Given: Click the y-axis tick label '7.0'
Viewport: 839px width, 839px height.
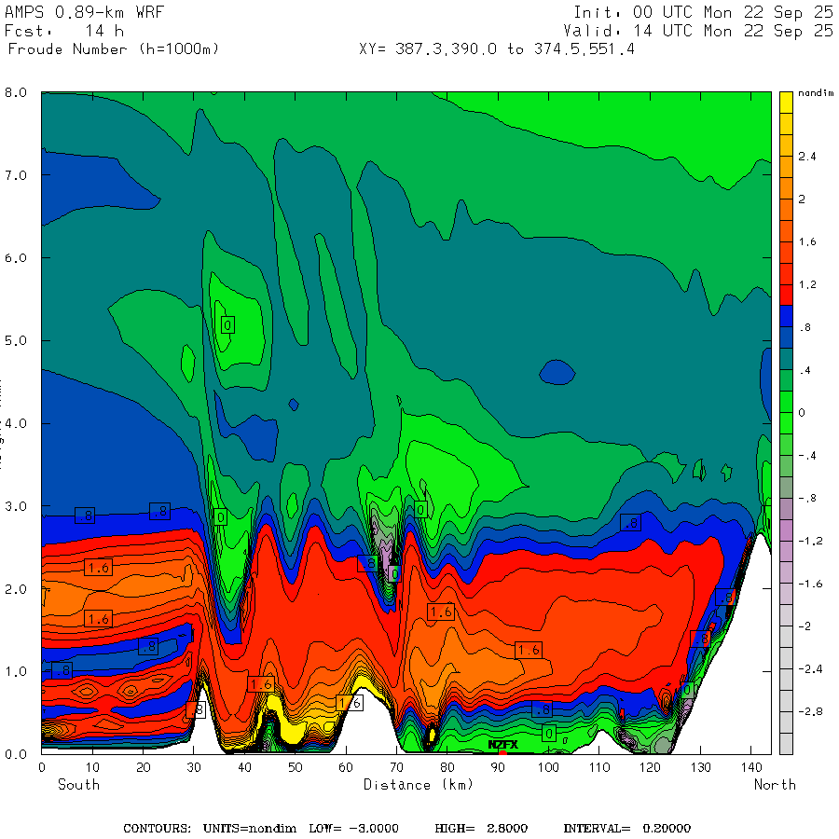Looking at the screenshot, I should click(x=16, y=175).
